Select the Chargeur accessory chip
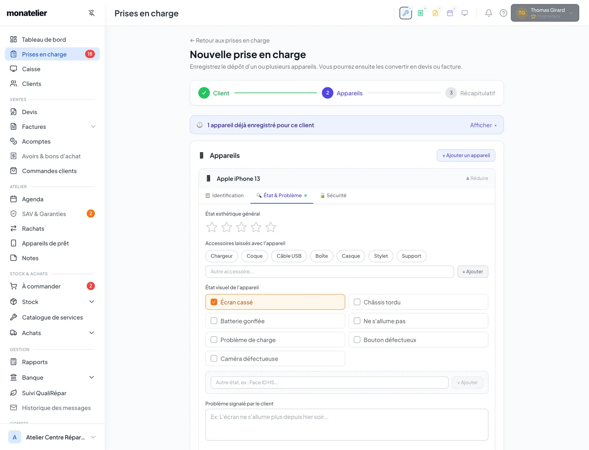 (222, 256)
